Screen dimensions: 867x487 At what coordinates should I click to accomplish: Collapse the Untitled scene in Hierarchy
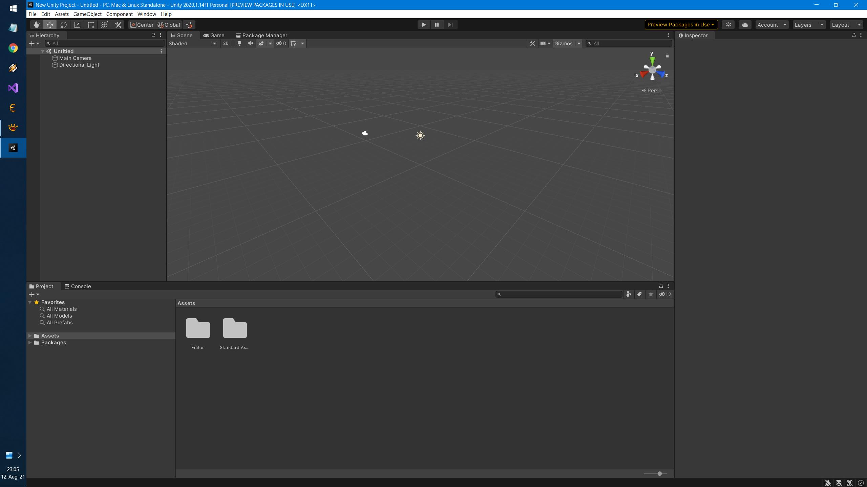(x=43, y=51)
